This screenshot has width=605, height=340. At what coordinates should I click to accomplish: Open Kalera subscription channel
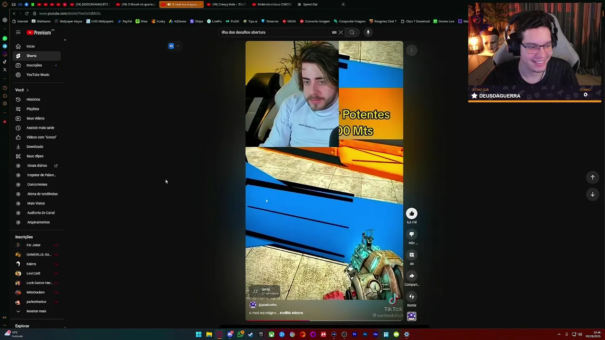click(x=37, y=264)
